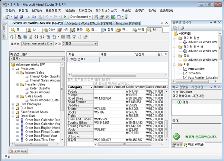Click the Sort Descending Z-A icon
The image size is (224, 161).
point(42,37)
